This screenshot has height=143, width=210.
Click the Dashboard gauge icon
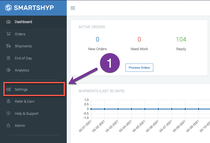tap(9, 22)
